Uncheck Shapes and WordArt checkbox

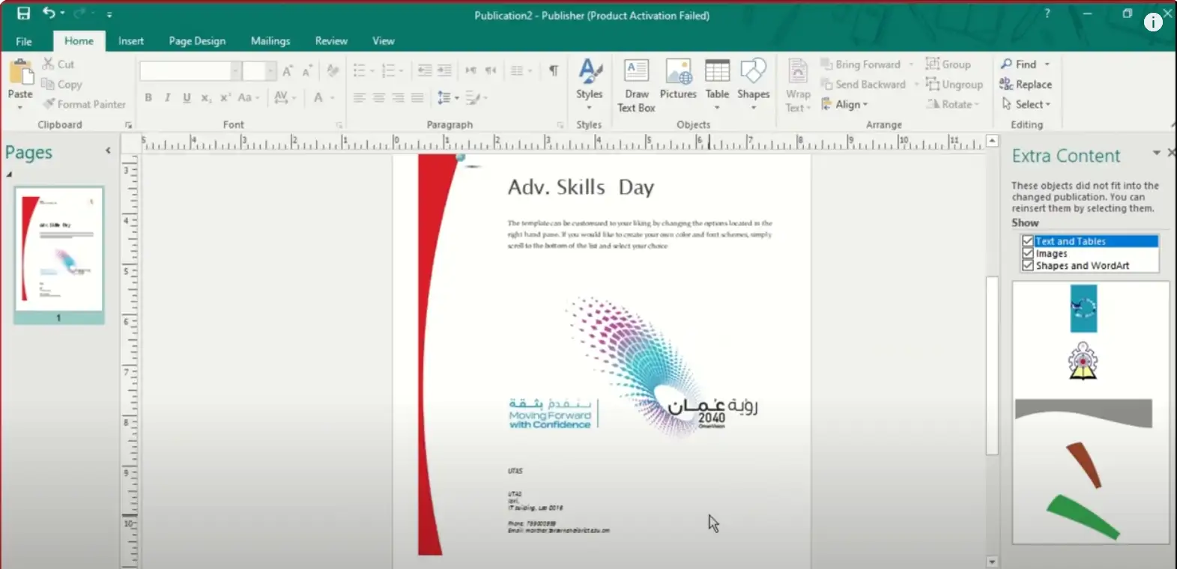(x=1028, y=266)
